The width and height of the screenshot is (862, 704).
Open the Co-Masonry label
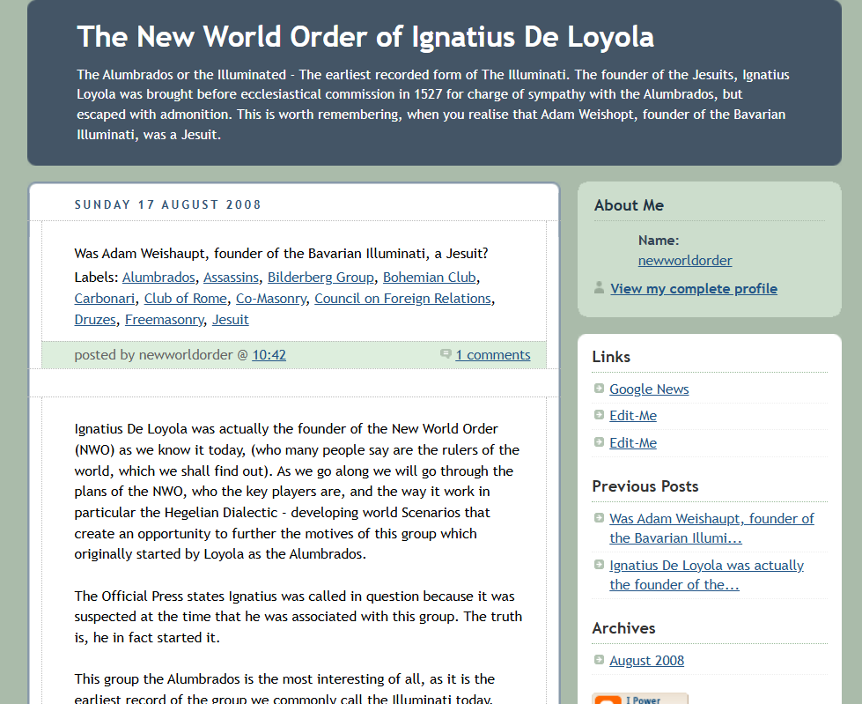(271, 298)
